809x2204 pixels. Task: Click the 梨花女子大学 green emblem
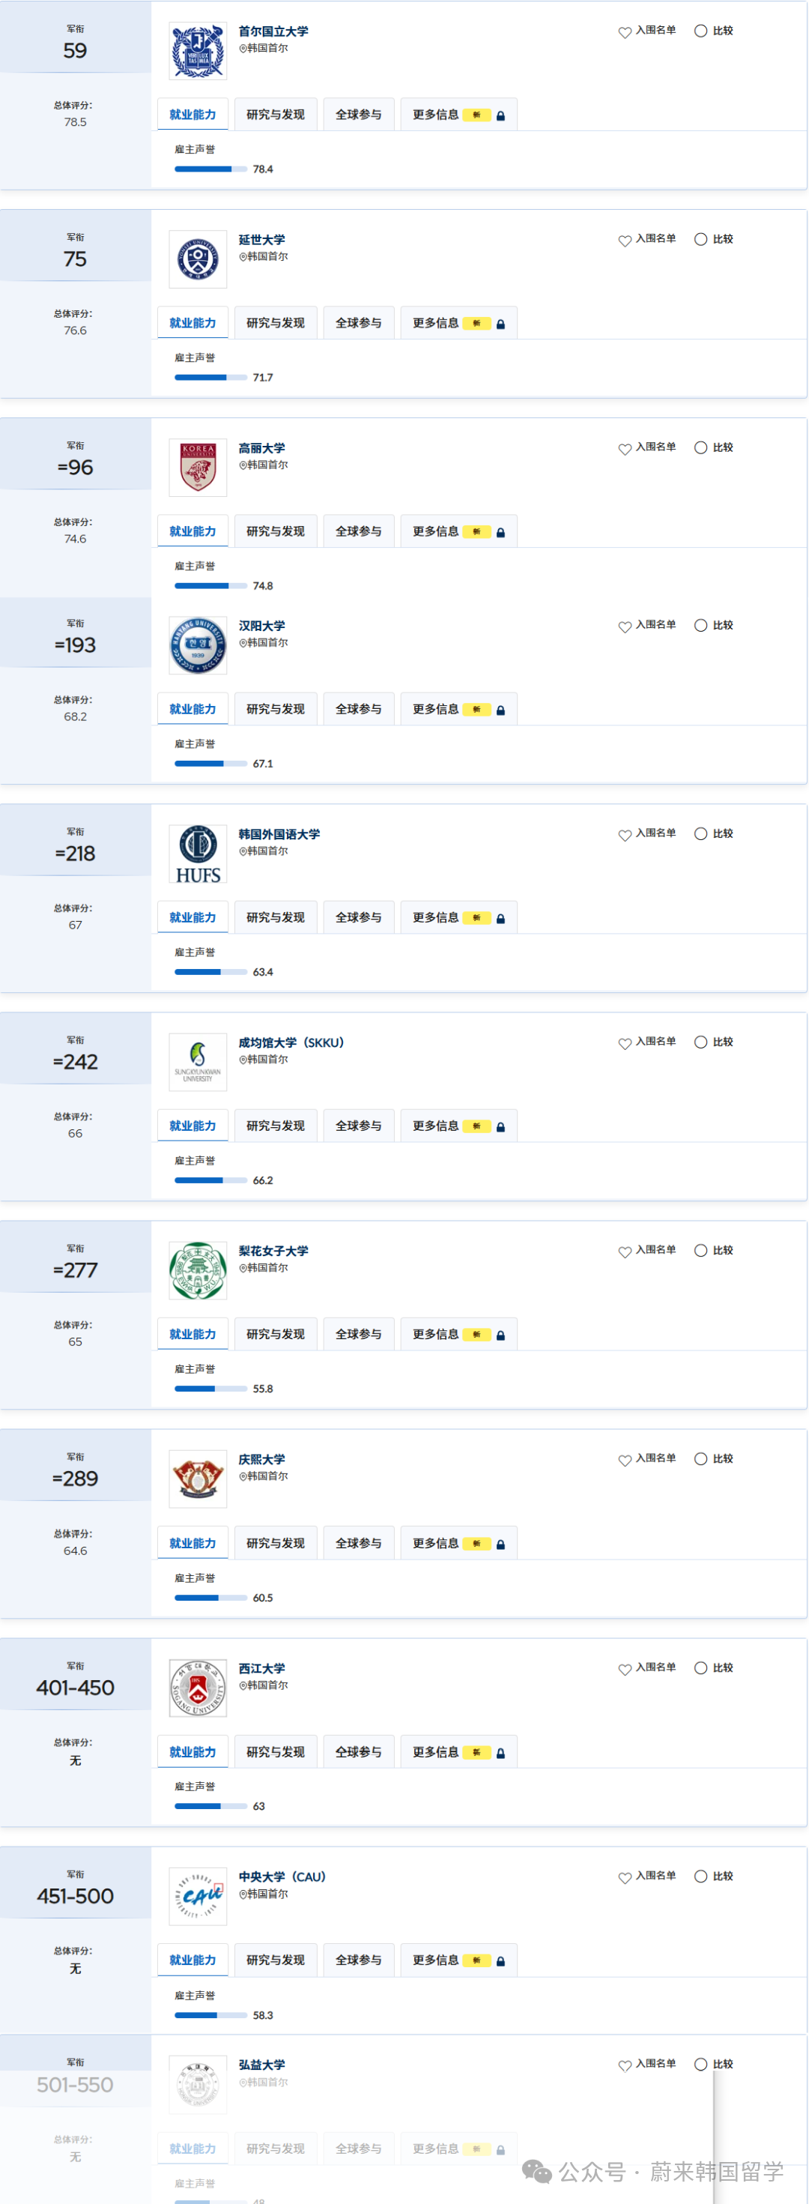point(198,1270)
